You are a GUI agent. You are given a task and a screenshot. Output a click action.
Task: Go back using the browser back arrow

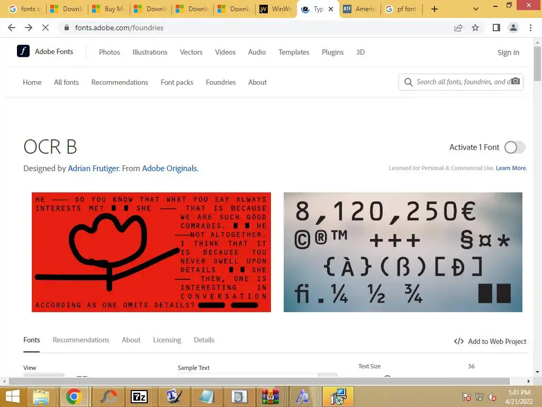click(x=12, y=28)
